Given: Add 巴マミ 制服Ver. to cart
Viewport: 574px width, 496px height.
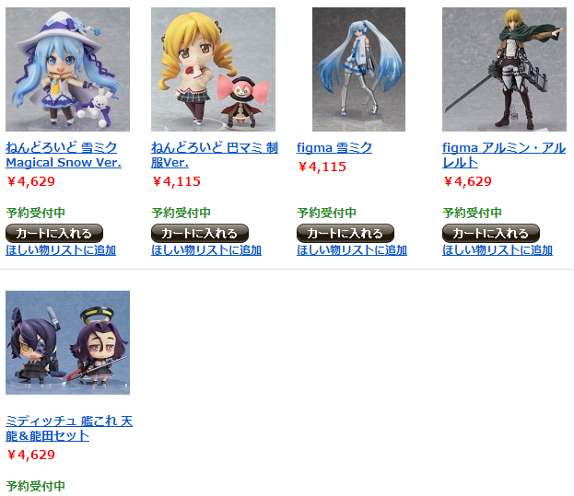Looking at the screenshot, I should pyautogui.click(x=200, y=233).
